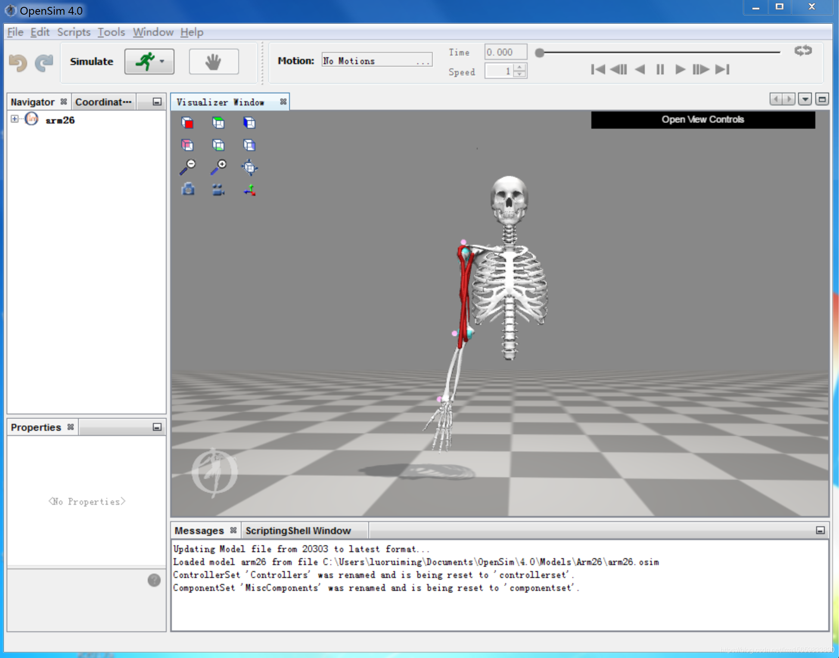839x658 pixels.
Task: Toggle the hand pan tool in the toolbar
Action: [214, 62]
